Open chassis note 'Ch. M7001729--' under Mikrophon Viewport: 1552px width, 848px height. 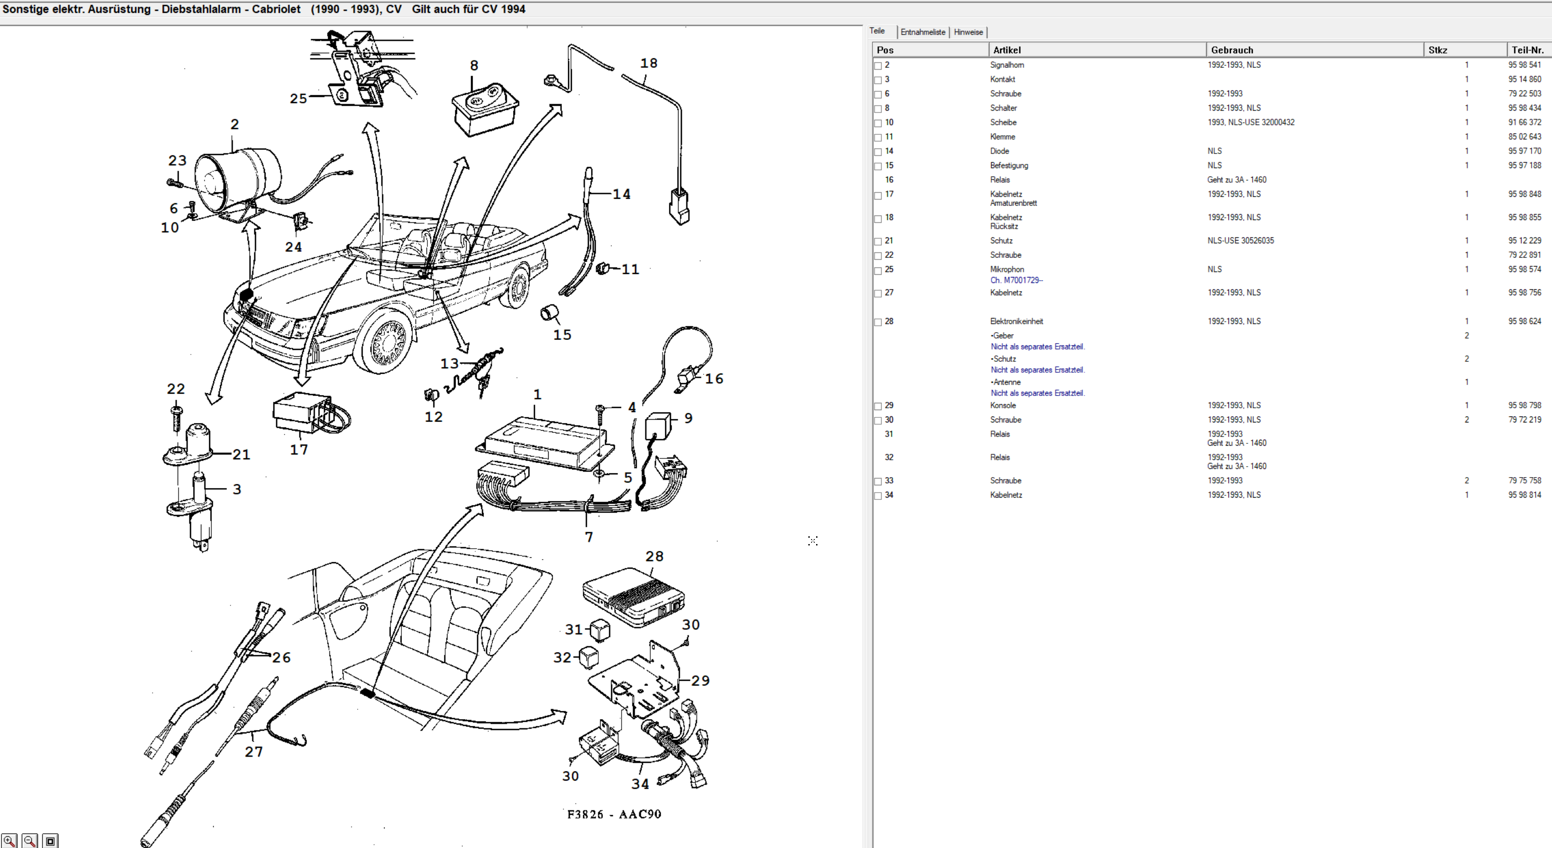pos(1016,280)
